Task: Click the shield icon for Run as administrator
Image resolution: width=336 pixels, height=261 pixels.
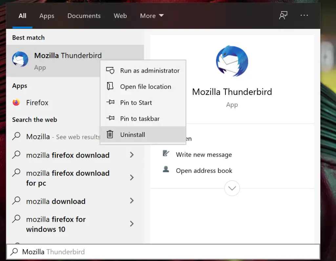Action: pyautogui.click(x=110, y=70)
